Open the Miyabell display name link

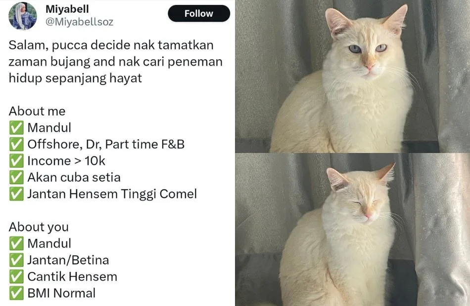(x=67, y=9)
